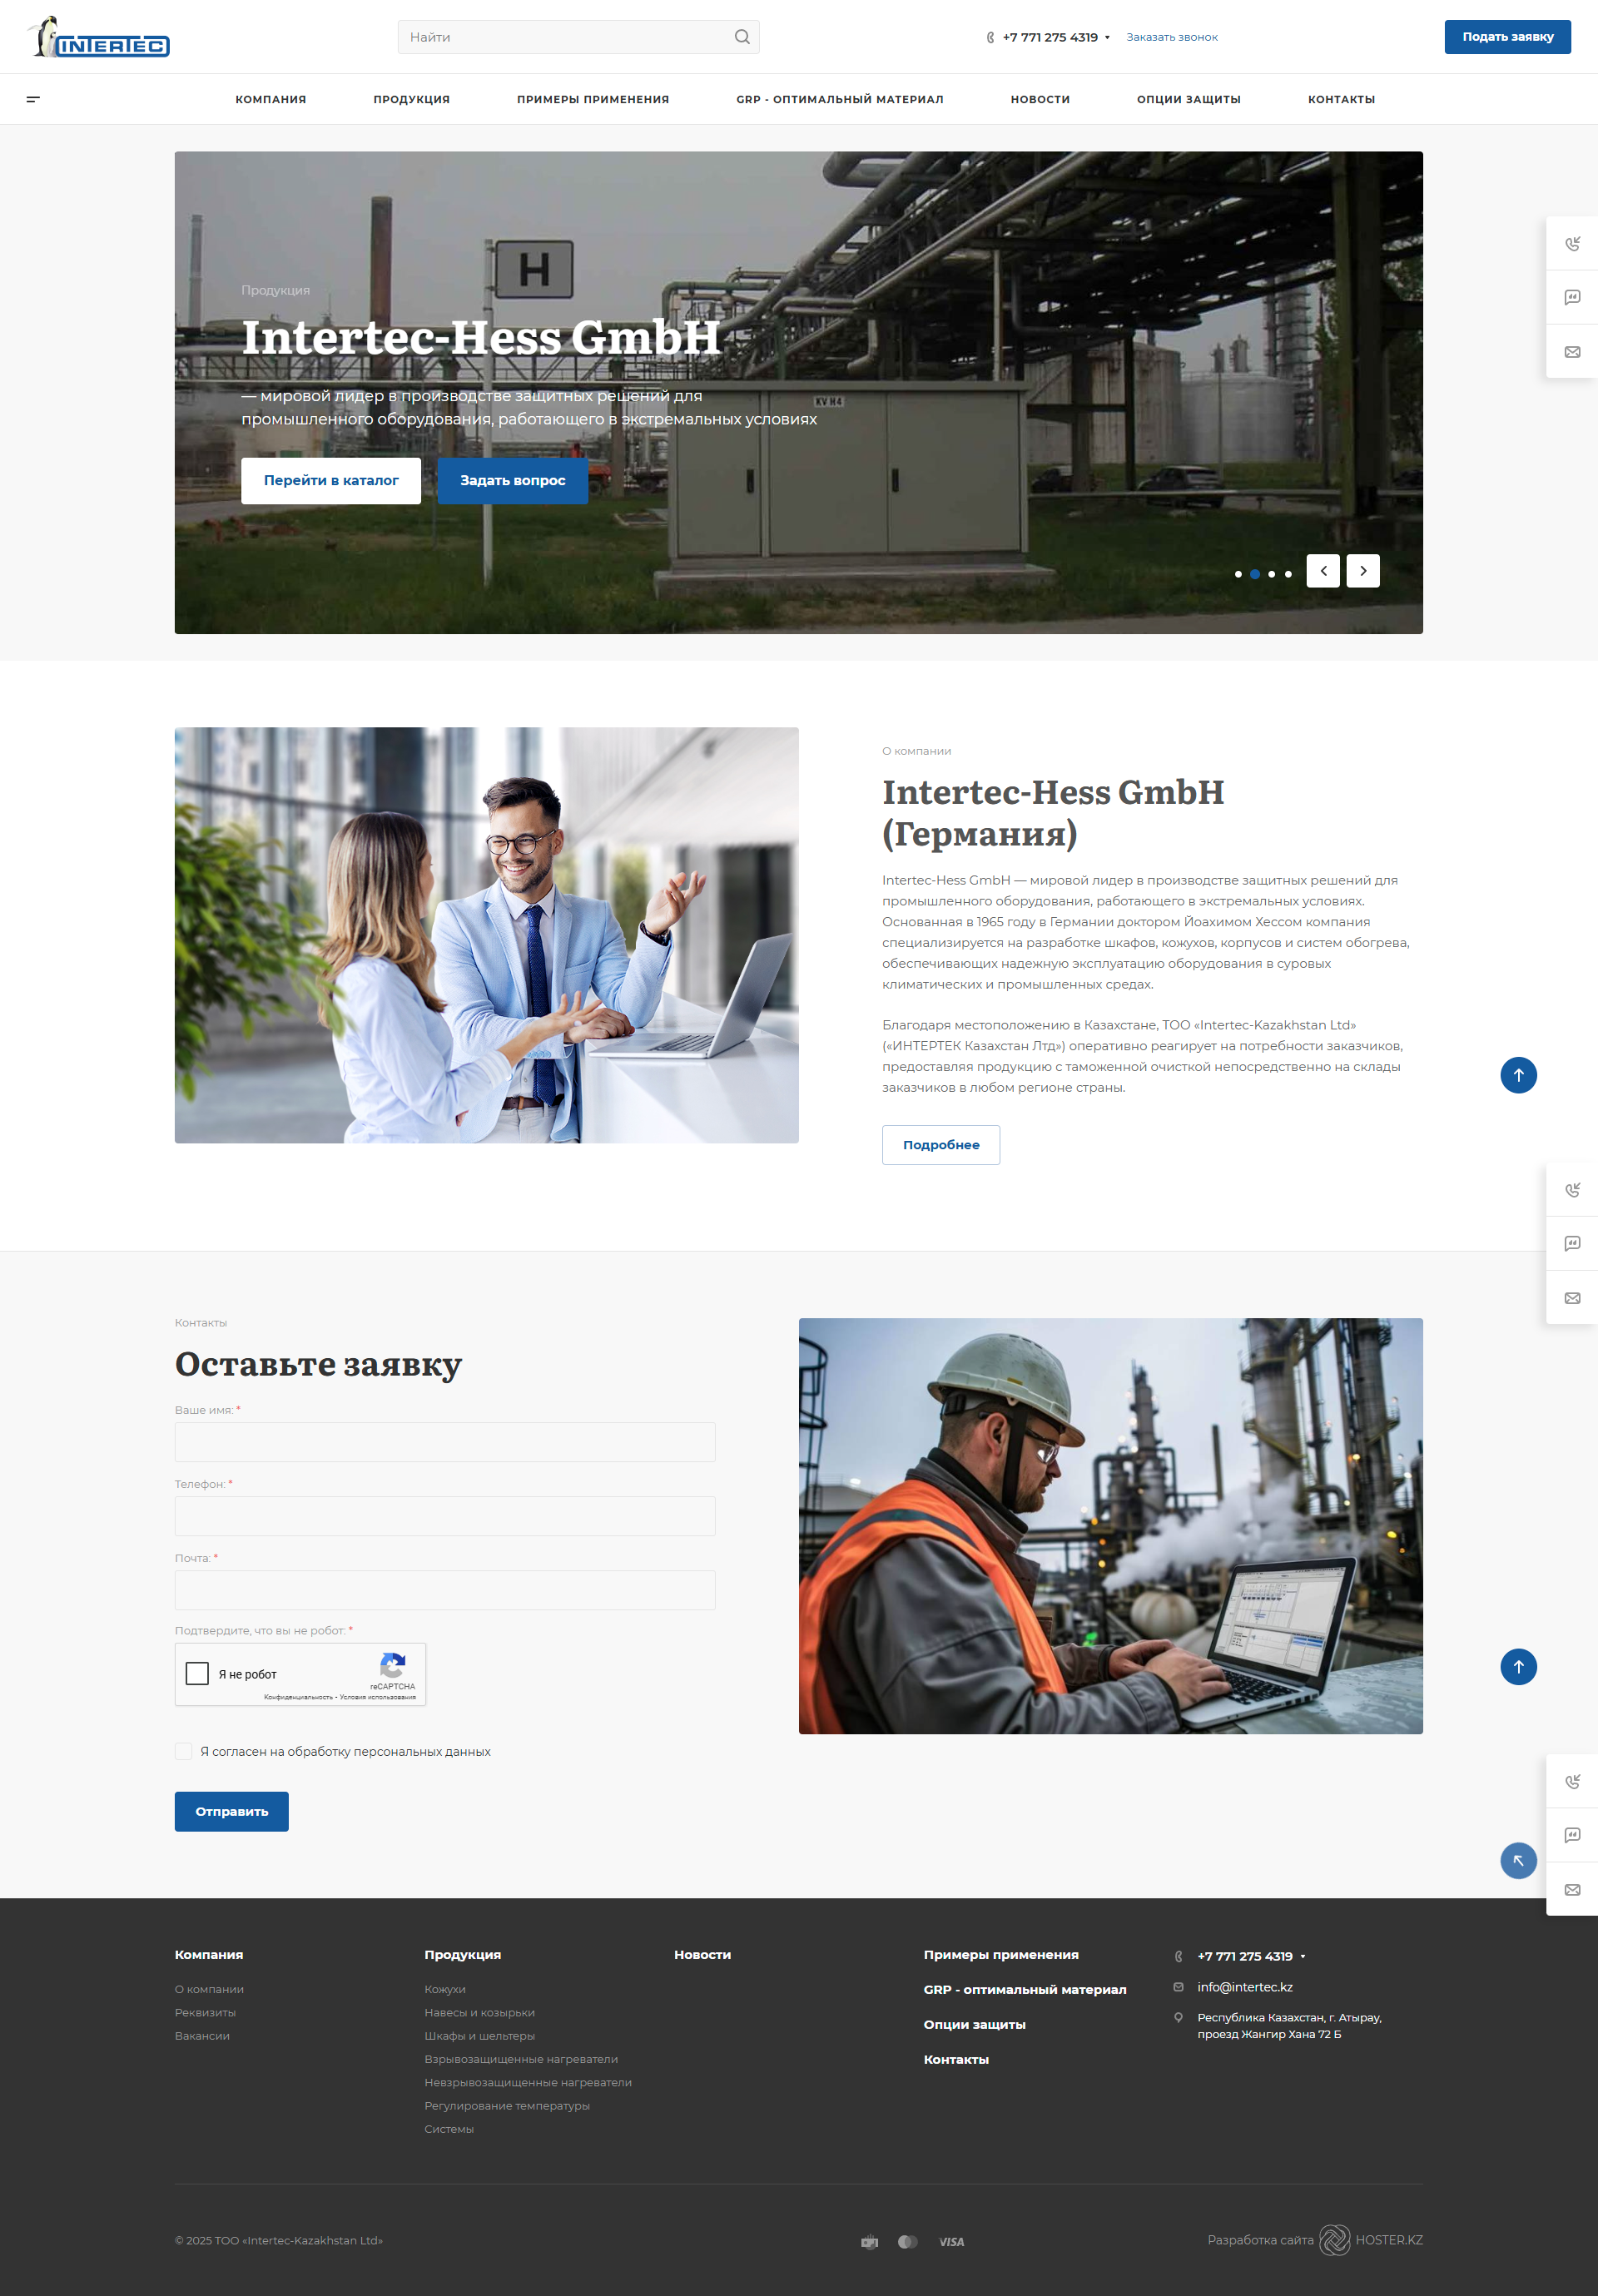This screenshot has width=1598, height=2296.
Task: Click the reCAPTCHA logo
Action: (393, 1666)
